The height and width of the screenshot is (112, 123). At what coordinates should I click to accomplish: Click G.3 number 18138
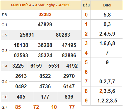point(21,45)
